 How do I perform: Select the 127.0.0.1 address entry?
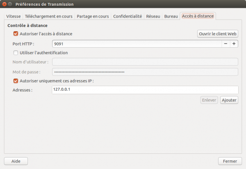point(62,90)
